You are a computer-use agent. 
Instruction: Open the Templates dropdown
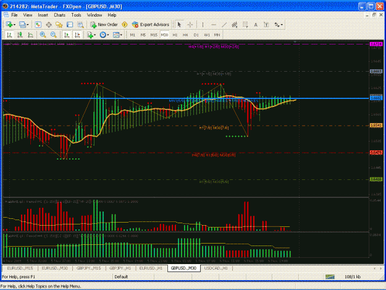(x=117, y=35)
